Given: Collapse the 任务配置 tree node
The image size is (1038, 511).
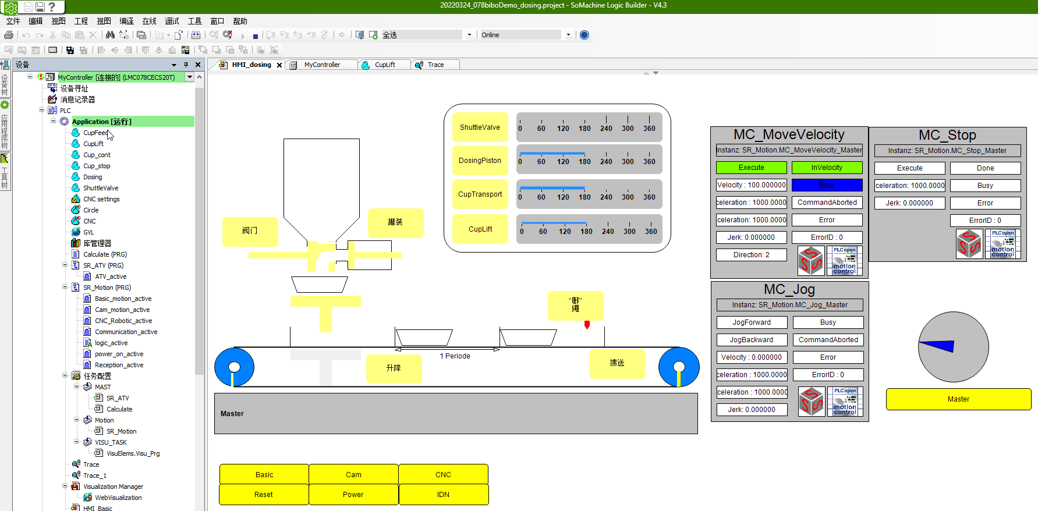Looking at the screenshot, I should point(65,375).
